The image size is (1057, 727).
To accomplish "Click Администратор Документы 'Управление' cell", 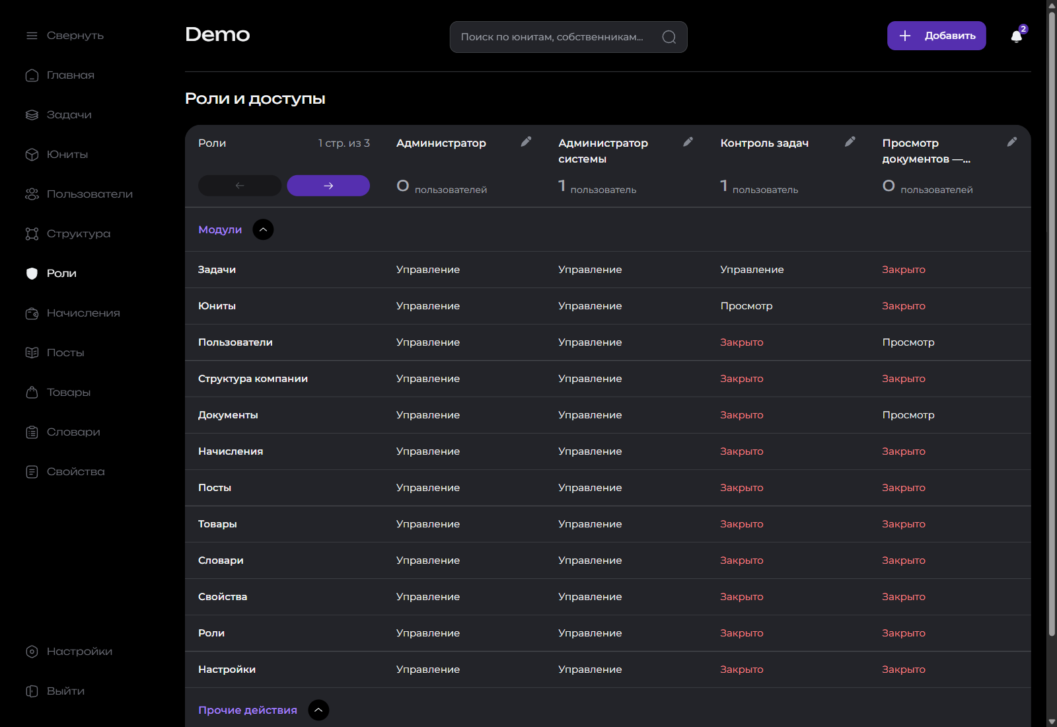I will 428,415.
